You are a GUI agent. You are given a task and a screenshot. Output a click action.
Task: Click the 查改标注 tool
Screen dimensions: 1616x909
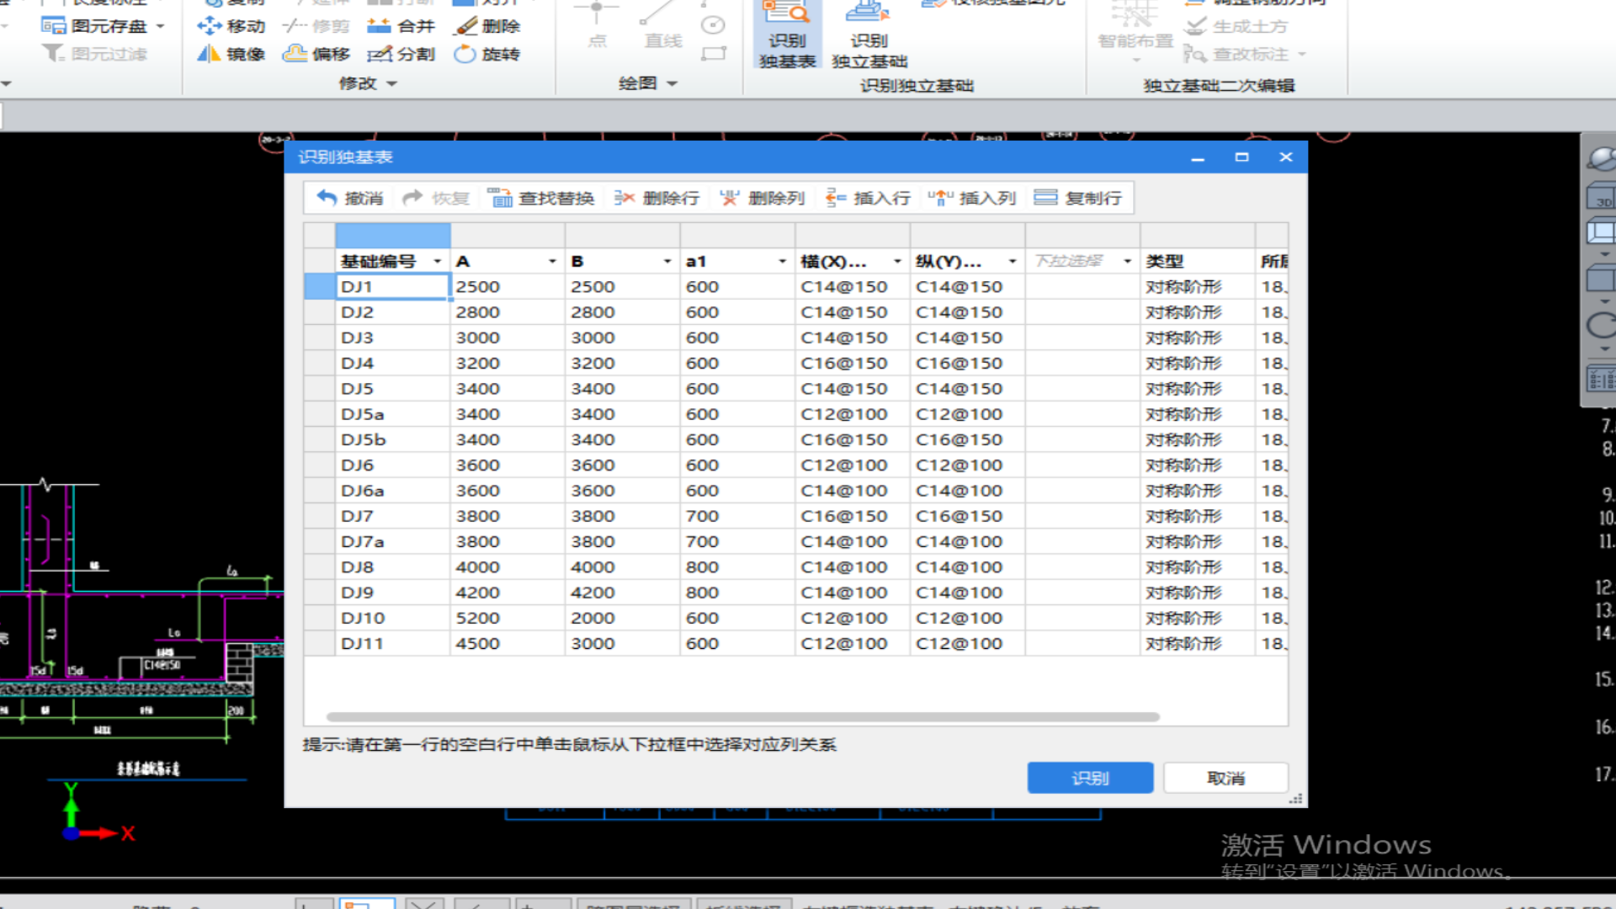(1245, 54)
